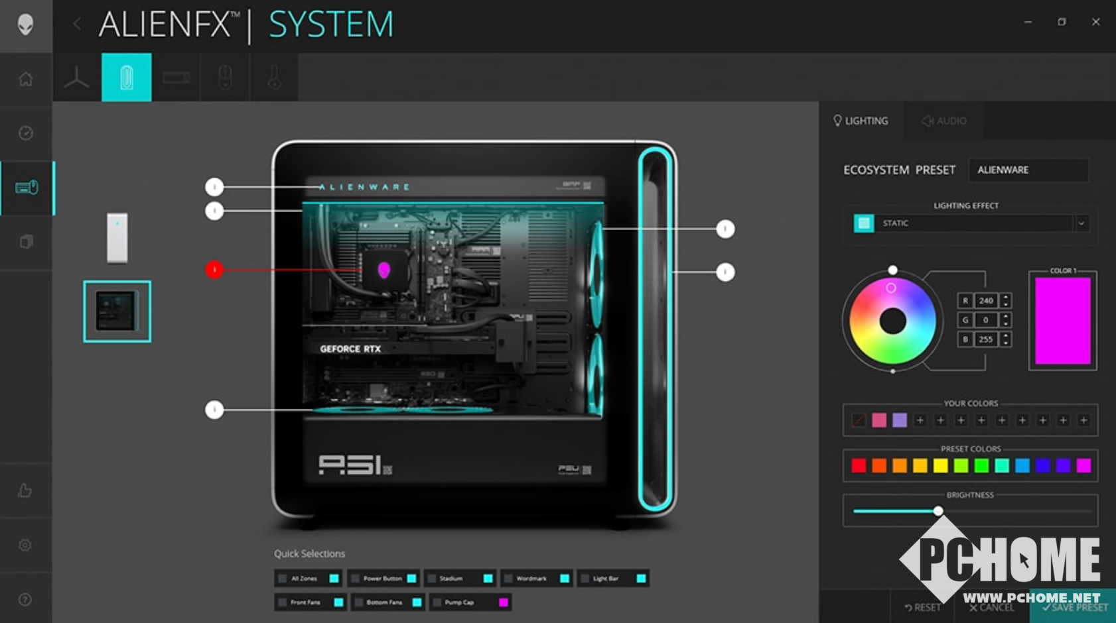Expand the Lighting Effect dropdown
Image resolution: width=1116 pixels, height=623 pixels.
coord(1081,223)
